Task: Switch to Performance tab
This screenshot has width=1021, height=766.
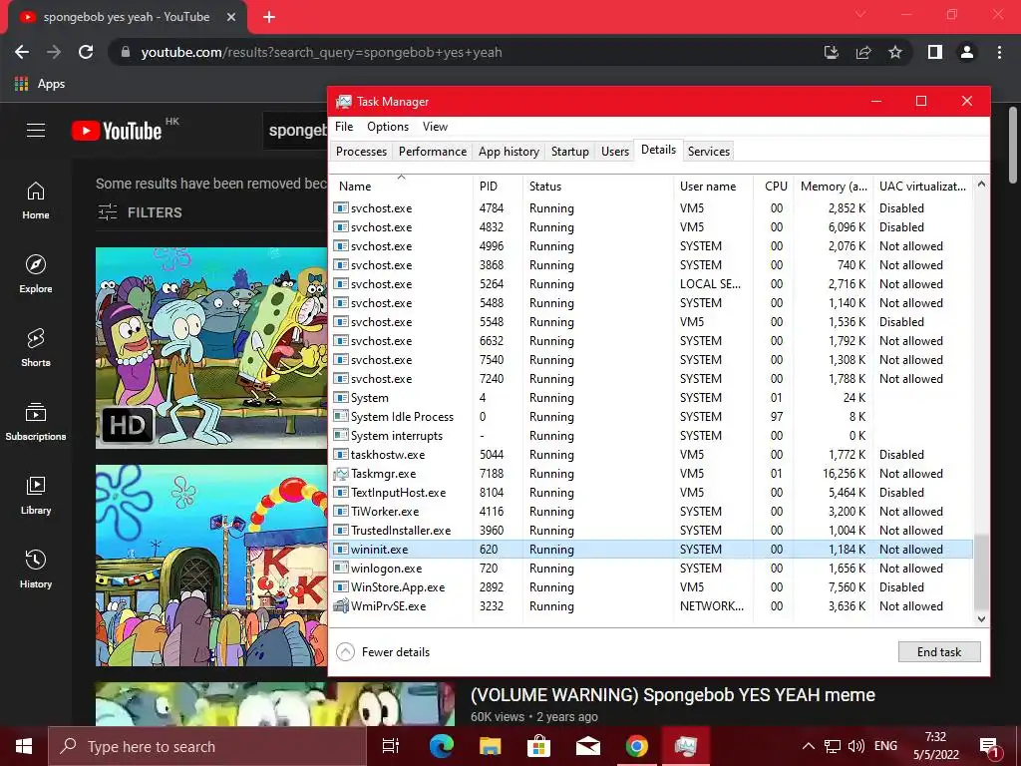Action: 433,152
